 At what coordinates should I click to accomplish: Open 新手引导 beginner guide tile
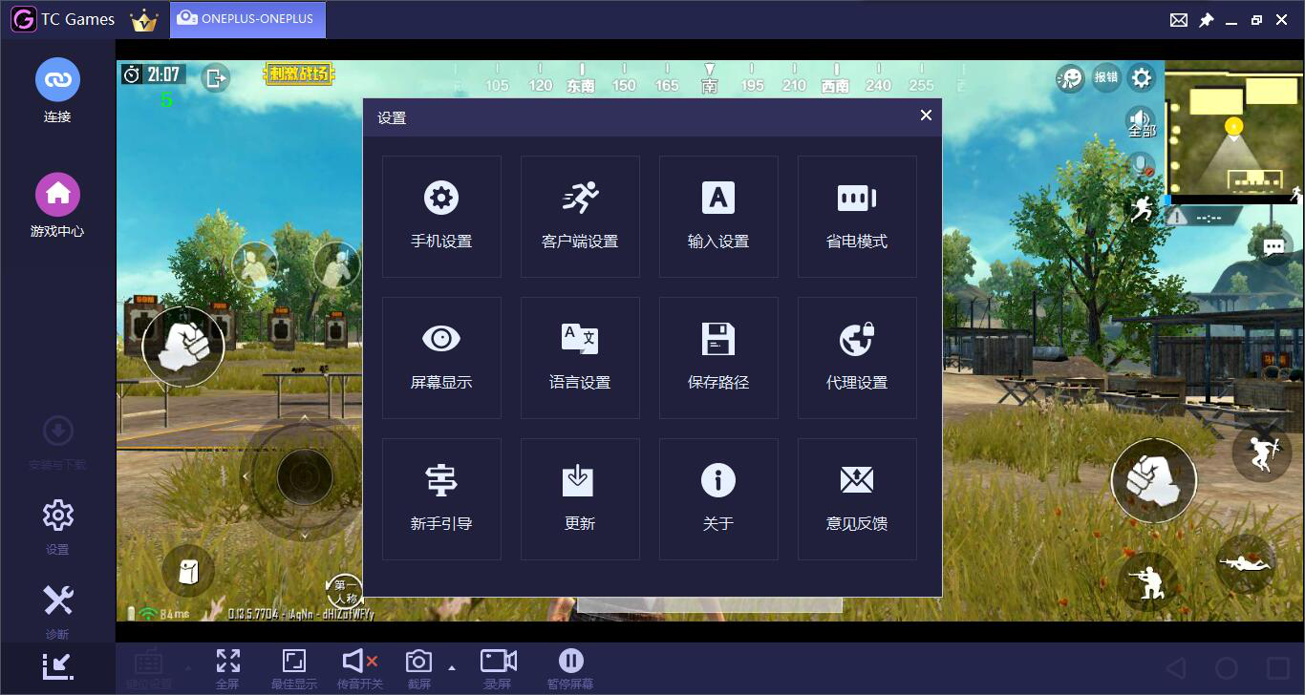click(441, 499)
